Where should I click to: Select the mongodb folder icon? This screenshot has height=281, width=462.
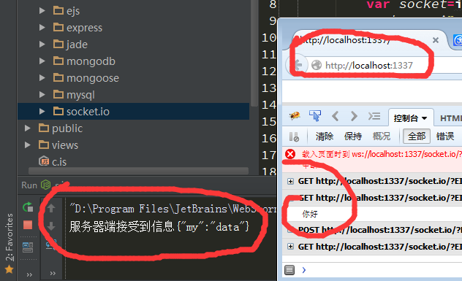coord(58,61)
